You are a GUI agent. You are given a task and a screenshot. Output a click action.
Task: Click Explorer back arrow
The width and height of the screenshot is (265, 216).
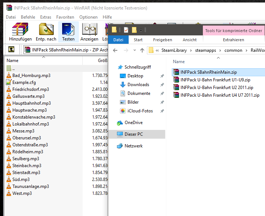[x=115, y=50]
